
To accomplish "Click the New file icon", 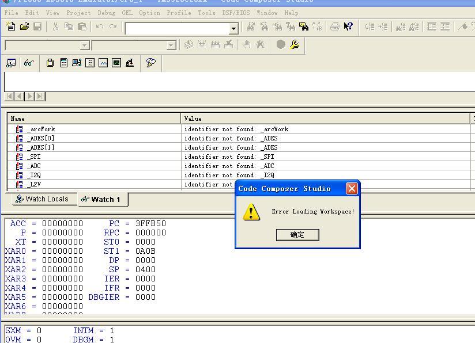I will (11, 26).
